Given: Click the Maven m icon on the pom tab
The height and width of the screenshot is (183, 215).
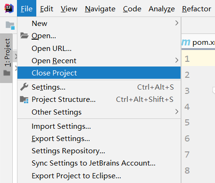Looking at the screenshot, I should point(186,42).
